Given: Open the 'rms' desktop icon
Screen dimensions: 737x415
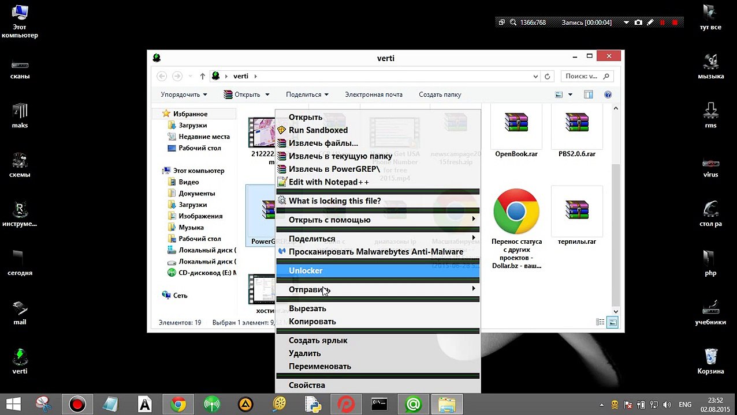Looking at the screenshot, I should (710, 116).
